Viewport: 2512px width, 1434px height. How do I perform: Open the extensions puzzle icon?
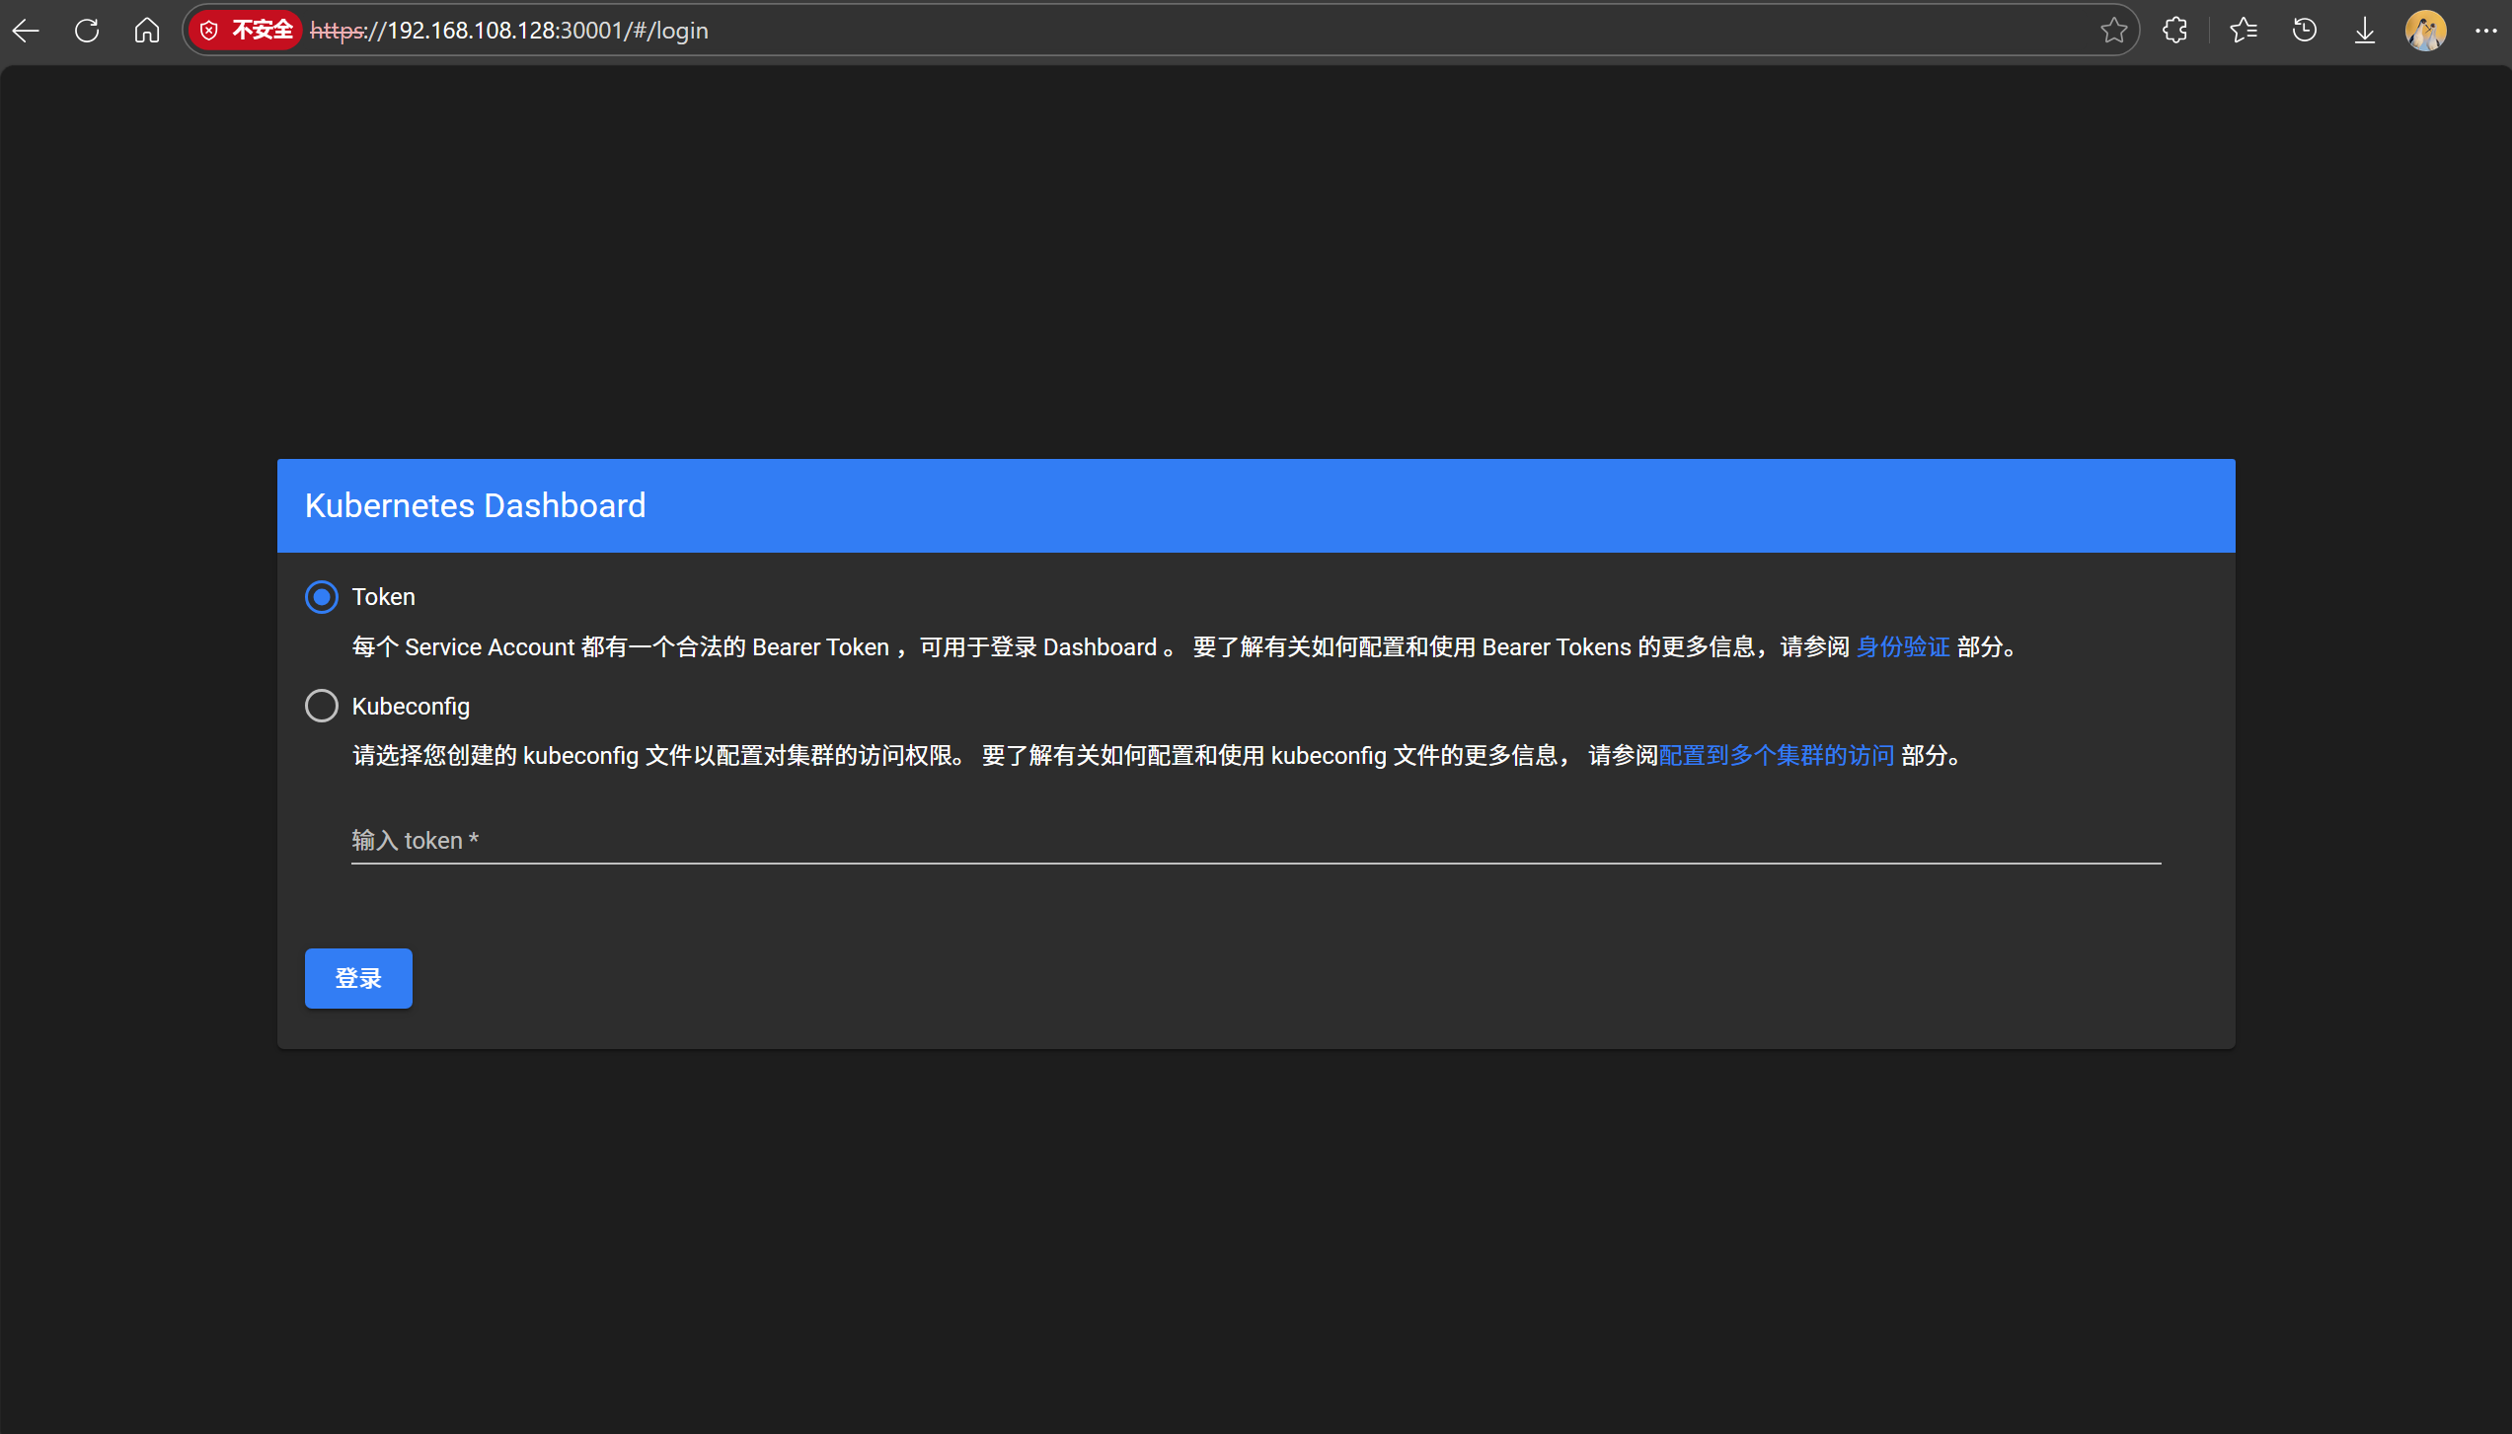click(x=2175, y=31)
